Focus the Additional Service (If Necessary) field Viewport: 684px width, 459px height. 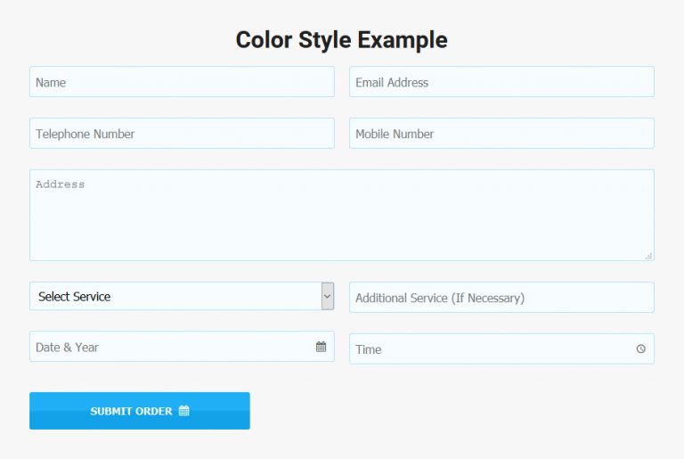[x=501, y=298]
